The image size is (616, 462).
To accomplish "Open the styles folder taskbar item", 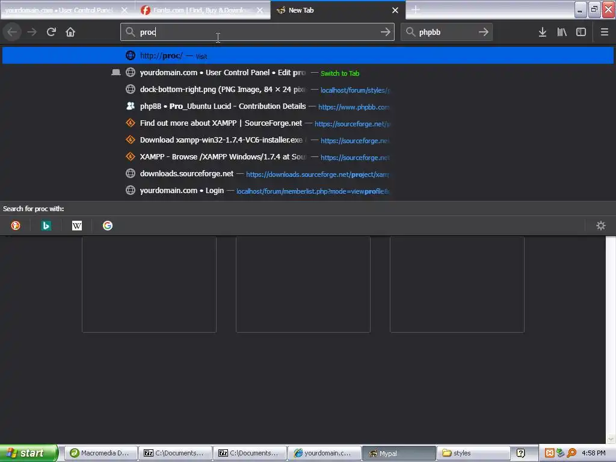I will click(x=474, y=453).
